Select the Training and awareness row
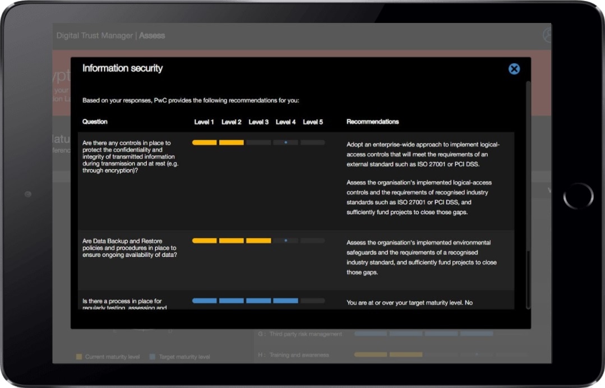This screenshot has width=605, height=388. click(299, 355)
